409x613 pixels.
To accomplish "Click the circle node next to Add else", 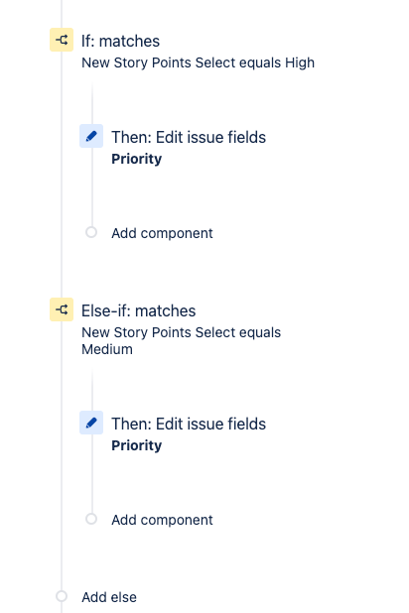I will point(62,596).
